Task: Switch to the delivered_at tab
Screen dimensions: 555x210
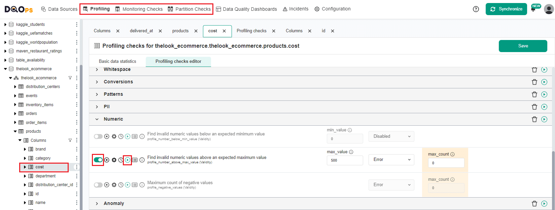Action: (141, 31)
